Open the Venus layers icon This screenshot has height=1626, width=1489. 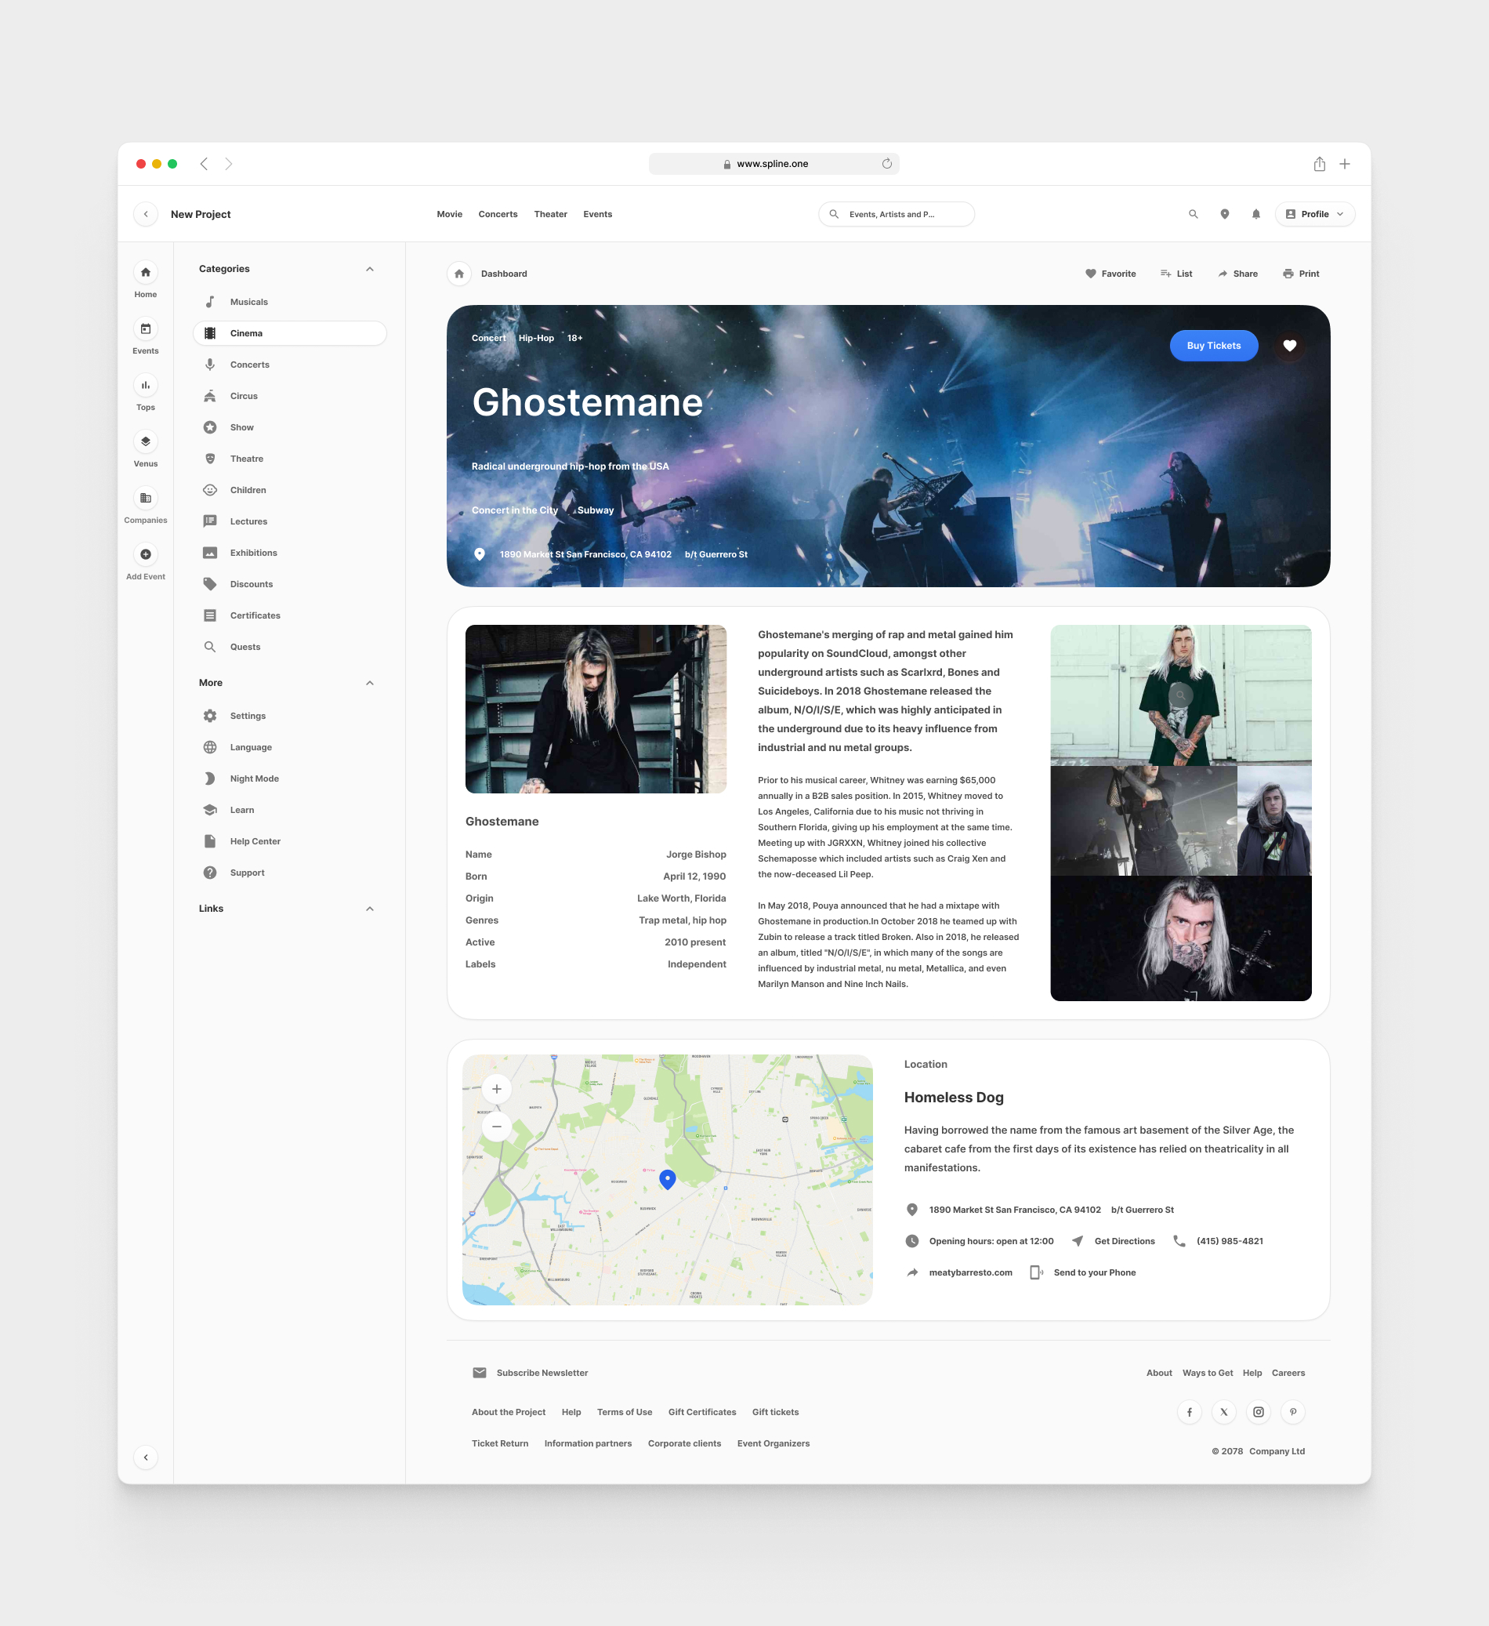point(145,441)
